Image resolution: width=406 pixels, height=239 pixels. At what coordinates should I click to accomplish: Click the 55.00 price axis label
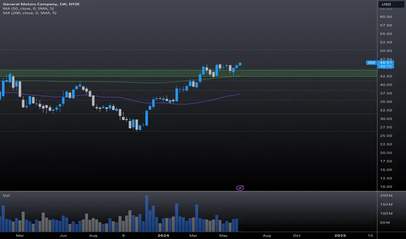click(x=386, y=34)
